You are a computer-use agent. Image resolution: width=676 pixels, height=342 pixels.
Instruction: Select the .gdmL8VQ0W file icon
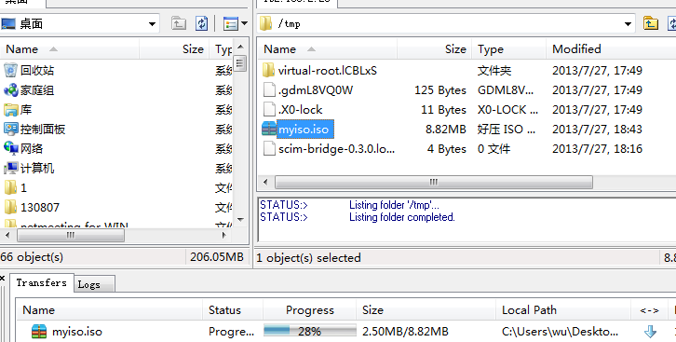[269, 90]
